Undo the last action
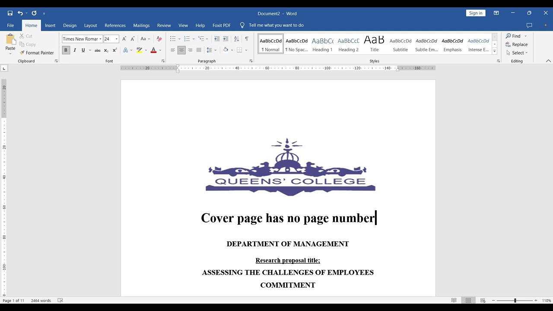Screen dimensions: 553x311 20,13
